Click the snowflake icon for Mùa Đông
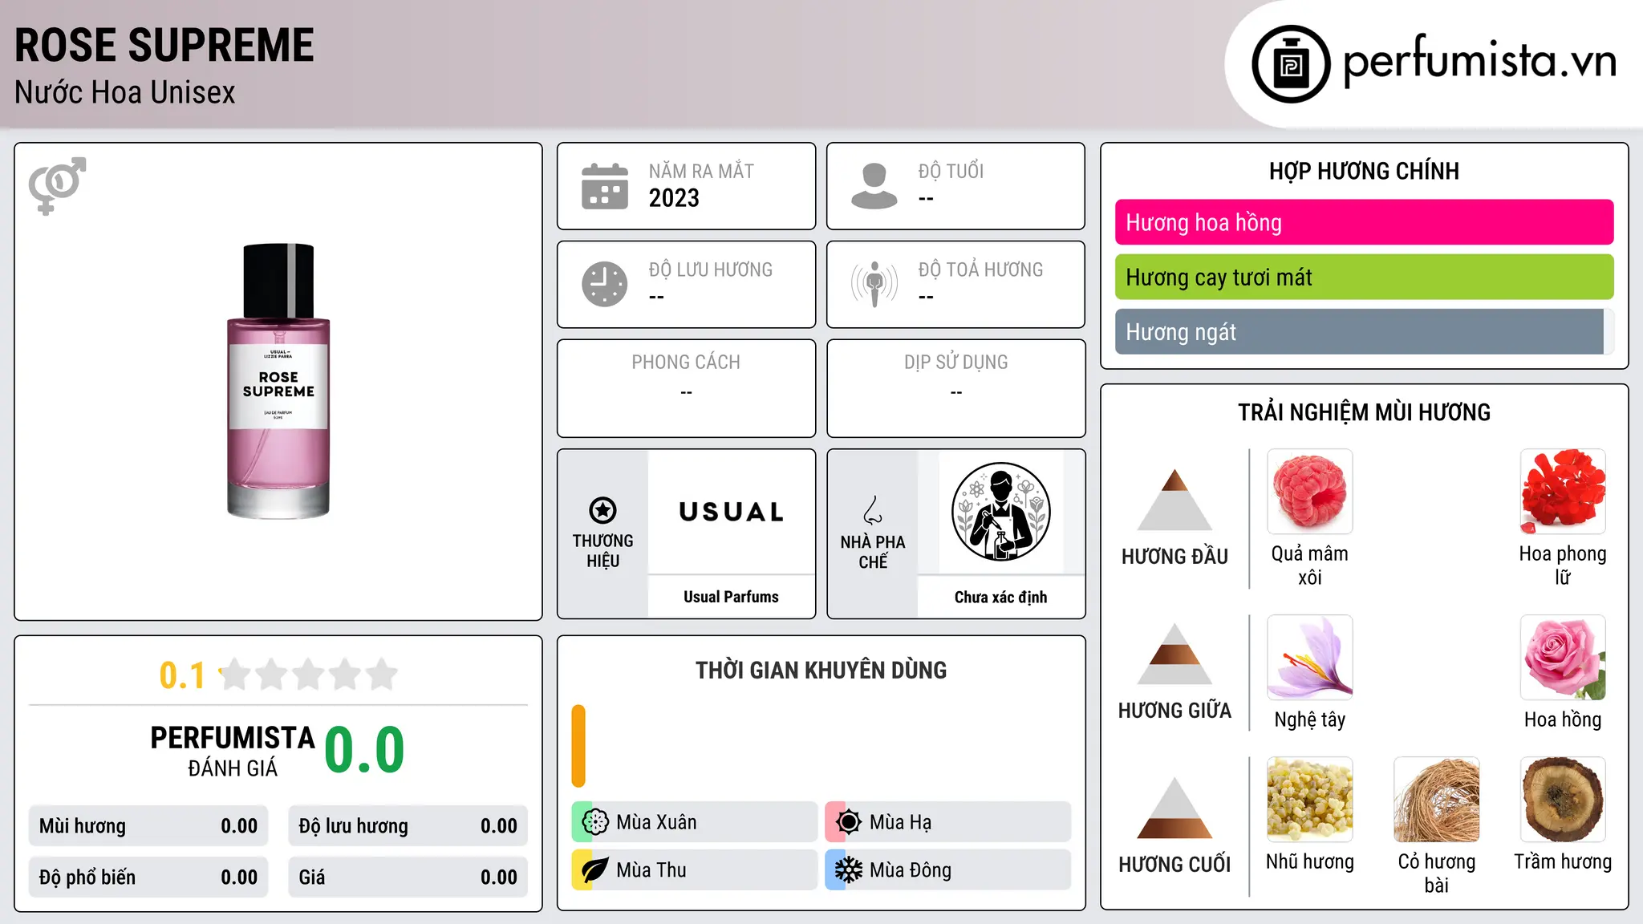 pyautogui.click(x=848, y=870)
